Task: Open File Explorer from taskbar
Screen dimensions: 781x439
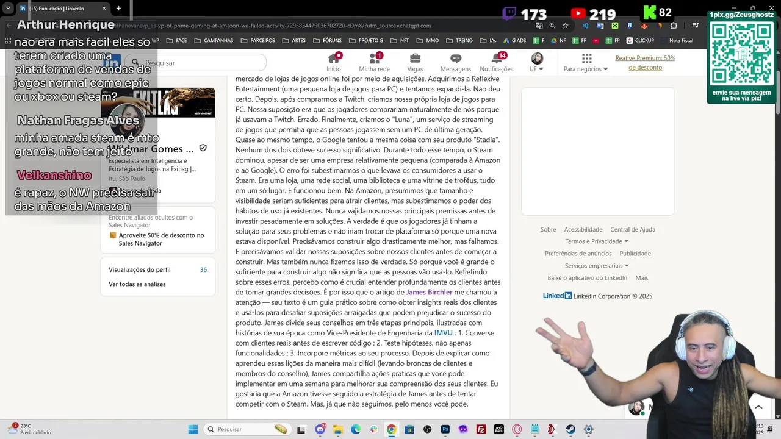Action: [338, 429]
